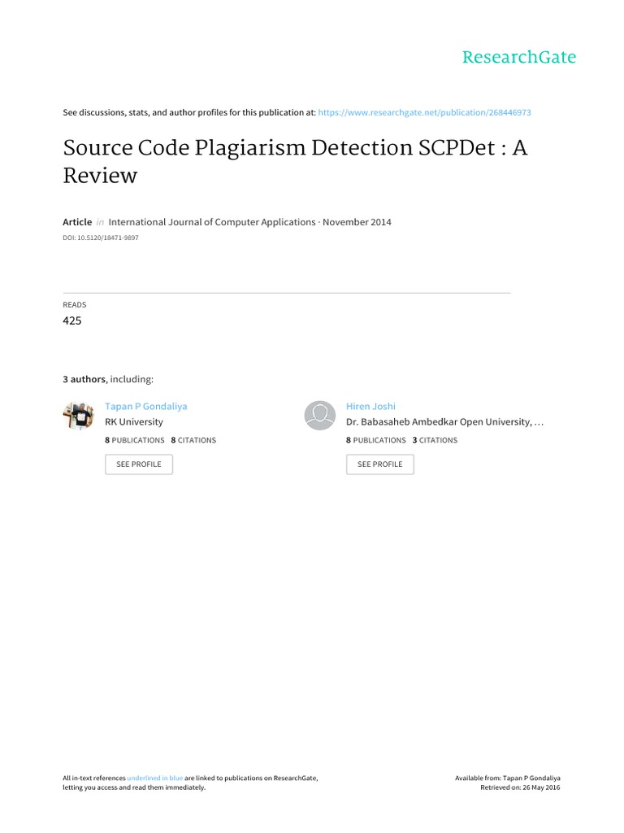Open International Journal of Computer Applications link
This screenshot has width=624, height=833.
[x=212, y=222]
